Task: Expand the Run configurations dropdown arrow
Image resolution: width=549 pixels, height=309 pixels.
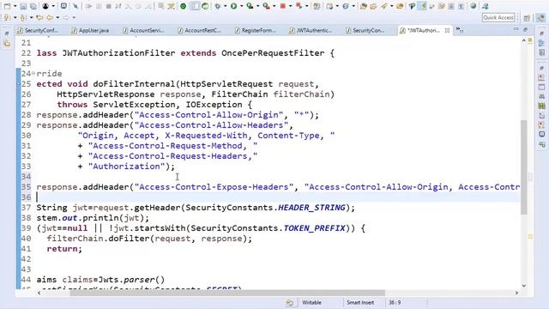Action: click(x=241, y=6)
